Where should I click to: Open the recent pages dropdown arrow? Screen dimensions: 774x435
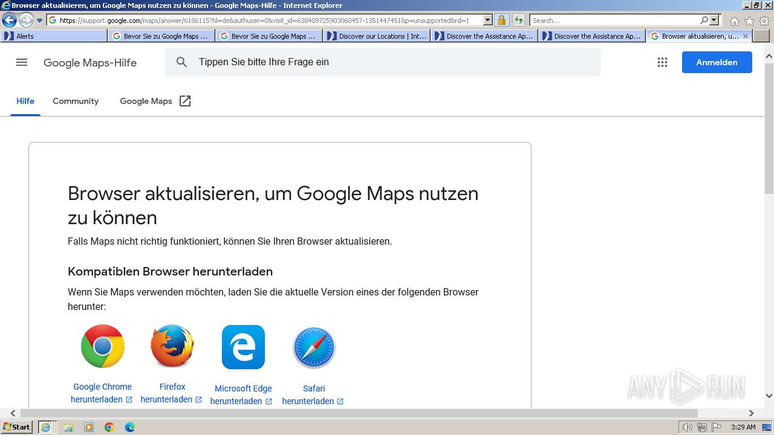point(39,20)
